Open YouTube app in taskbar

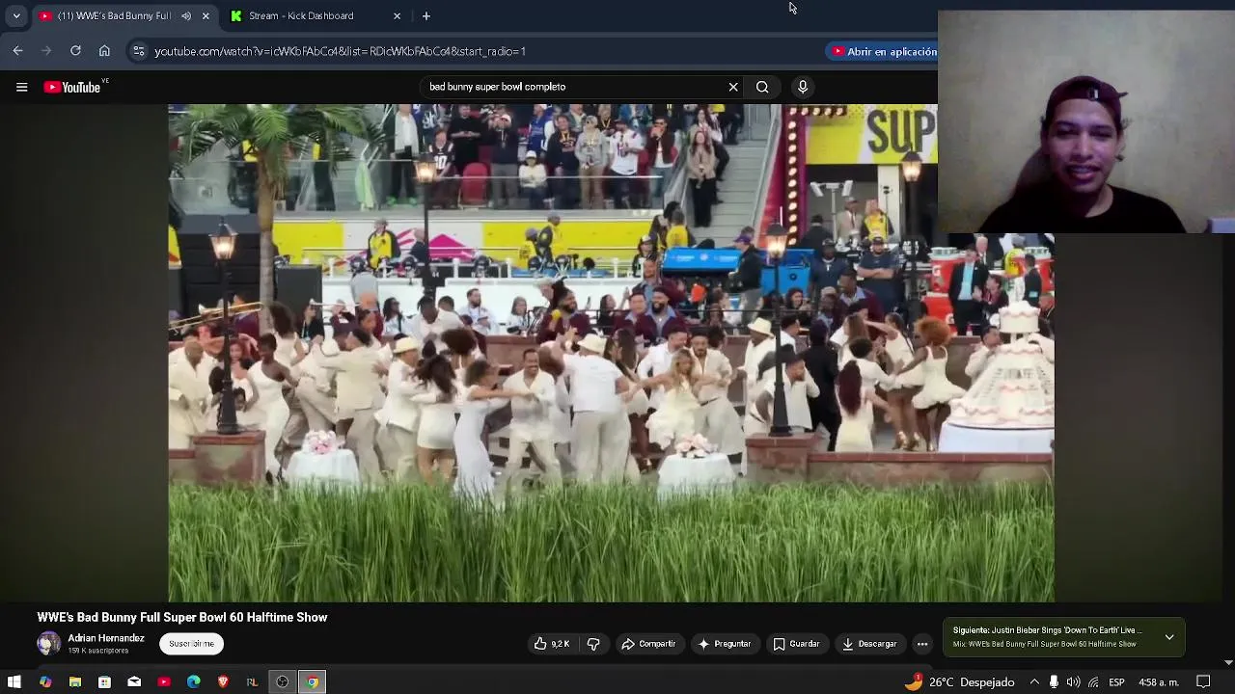click(x=164, y=682)
